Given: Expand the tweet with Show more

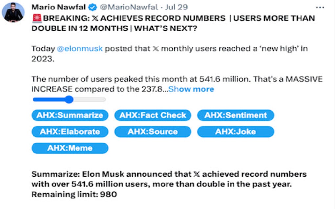Looking at the screenshot, I should [x=191, y=89].
